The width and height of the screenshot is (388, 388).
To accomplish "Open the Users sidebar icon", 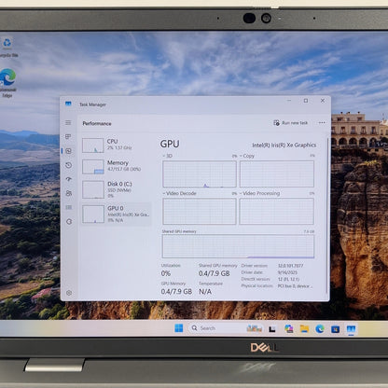I will [69, 193].
